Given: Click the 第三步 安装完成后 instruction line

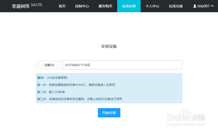Looking at the screenshot, I should coord(80,99).
